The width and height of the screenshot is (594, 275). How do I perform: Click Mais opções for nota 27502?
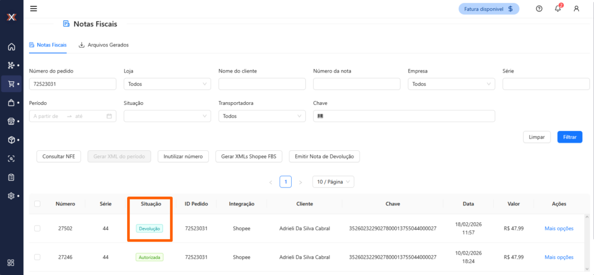click(x=559, y=229)
